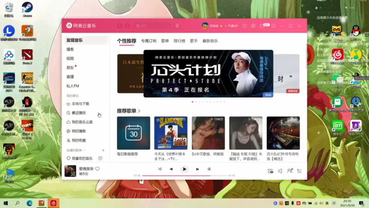369x208 pixels.
Task: Click the NetEase Cloud Music taskbar button
Action: [54, 203]
